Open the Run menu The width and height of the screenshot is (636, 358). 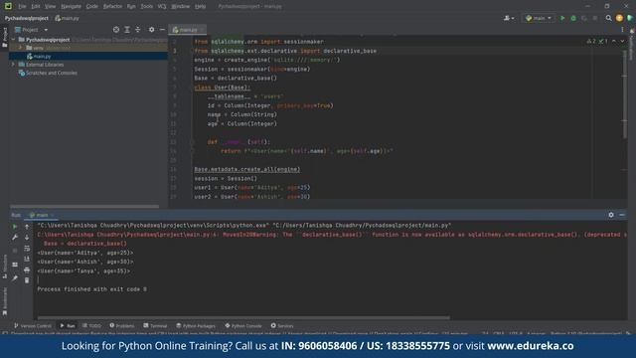pos(131,6)
